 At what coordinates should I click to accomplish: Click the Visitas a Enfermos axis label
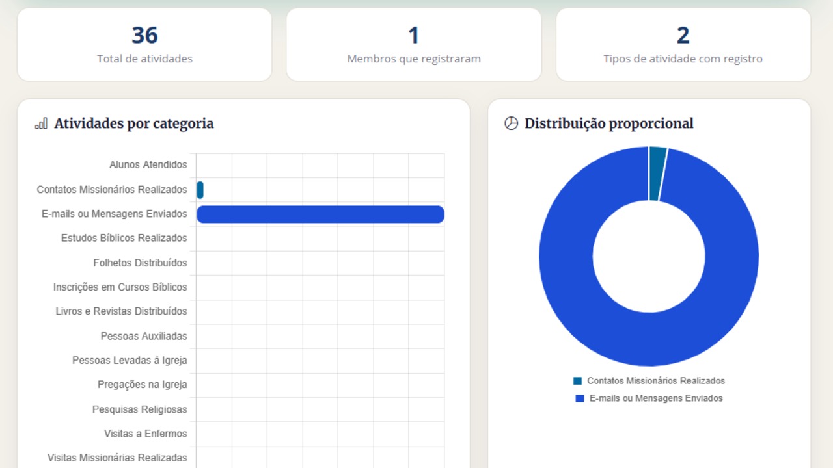[x=145, y=434]
